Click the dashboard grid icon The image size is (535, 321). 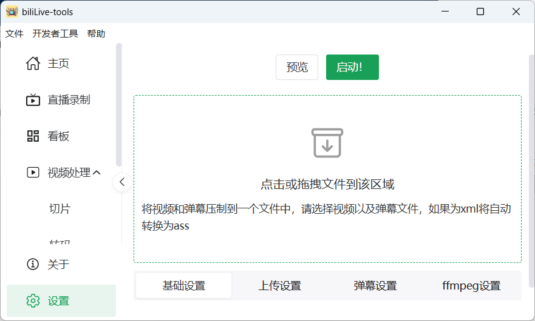point(33,136)
